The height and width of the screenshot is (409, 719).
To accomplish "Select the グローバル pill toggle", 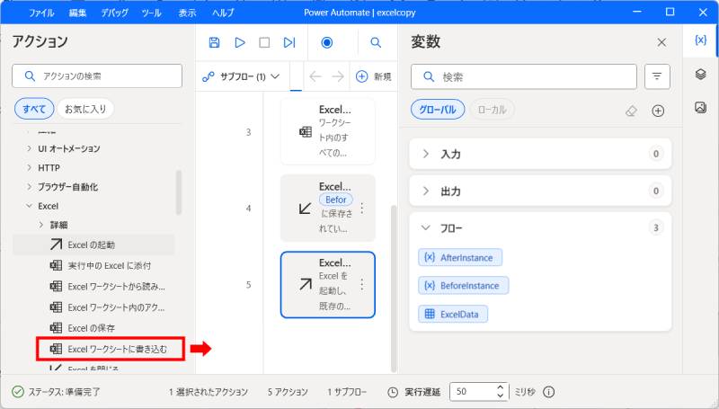I will pos(438,110).
